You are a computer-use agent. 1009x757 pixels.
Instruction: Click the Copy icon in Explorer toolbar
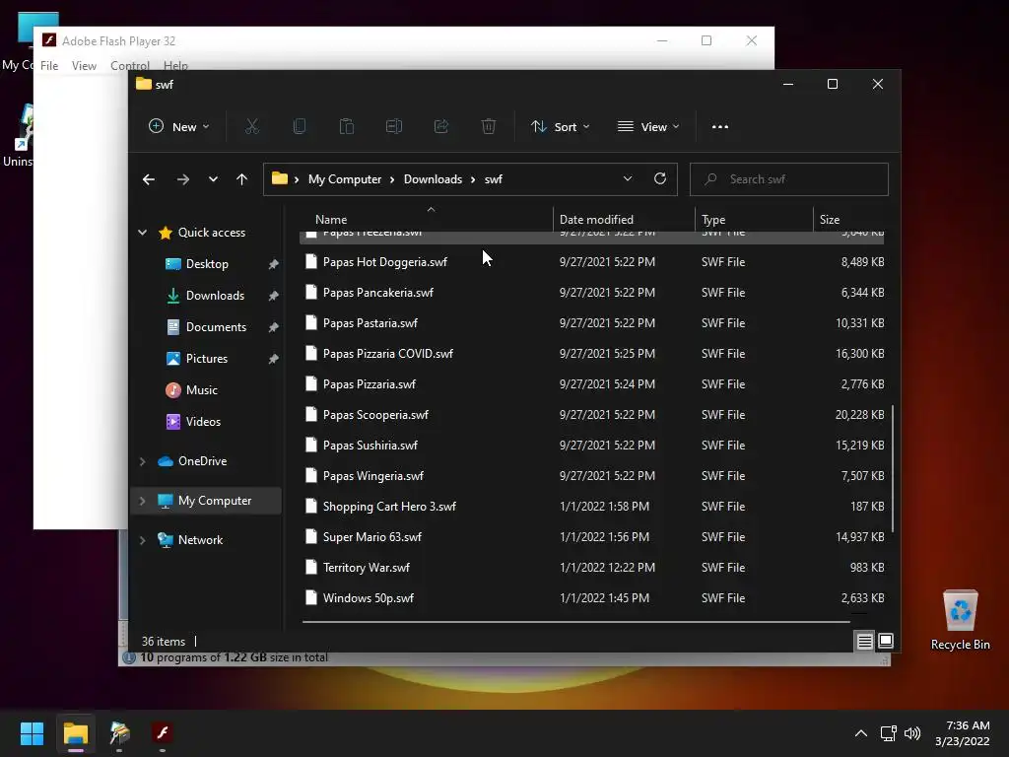click(300, 126)
